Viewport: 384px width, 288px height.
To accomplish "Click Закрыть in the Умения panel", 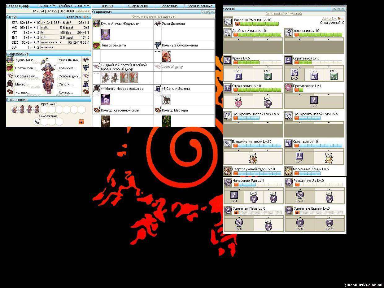I will pos(338,9).
